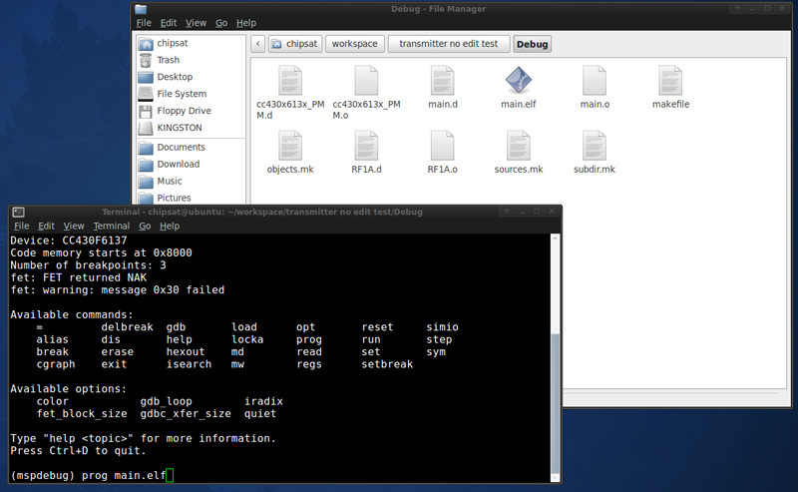Open View menu in Terminal window

pos(74,226)
